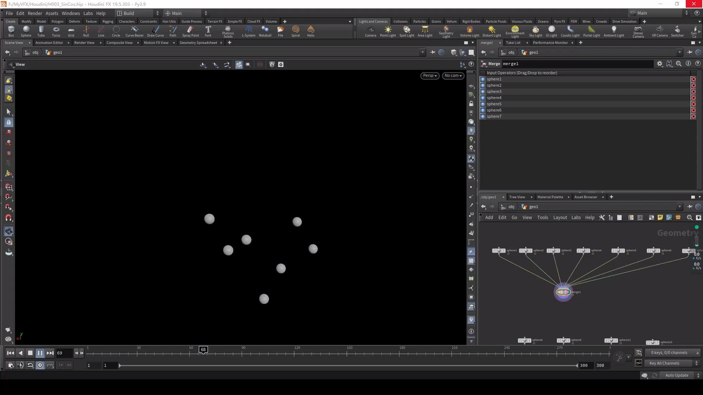Switch to the Tree View tab
The width and height of the screenshot is (703, 395).
pos(517,197)
